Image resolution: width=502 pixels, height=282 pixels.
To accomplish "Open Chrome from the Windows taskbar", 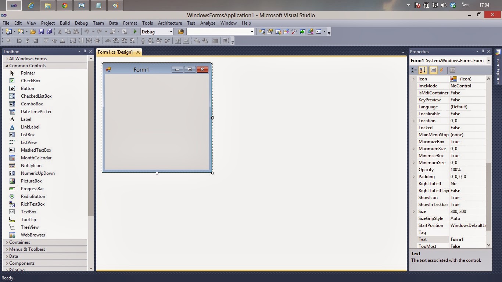I will [x=65, y=6].
